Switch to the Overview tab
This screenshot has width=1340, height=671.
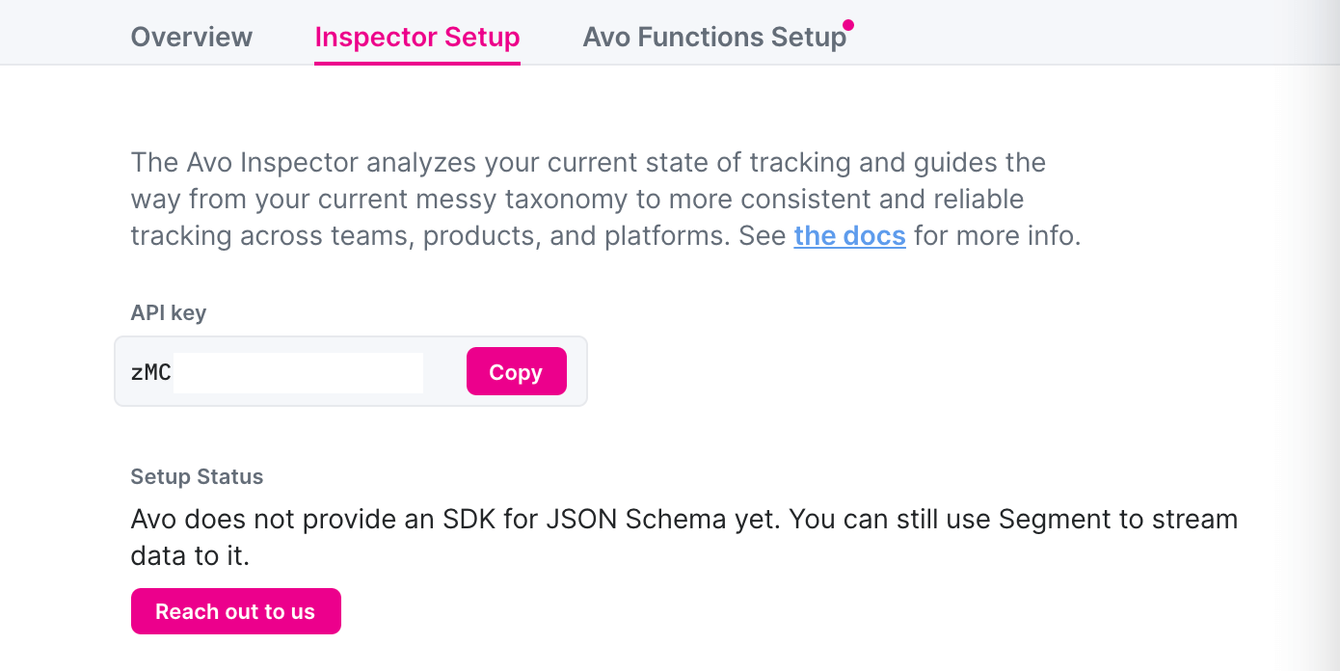click(x=191, y=37)
